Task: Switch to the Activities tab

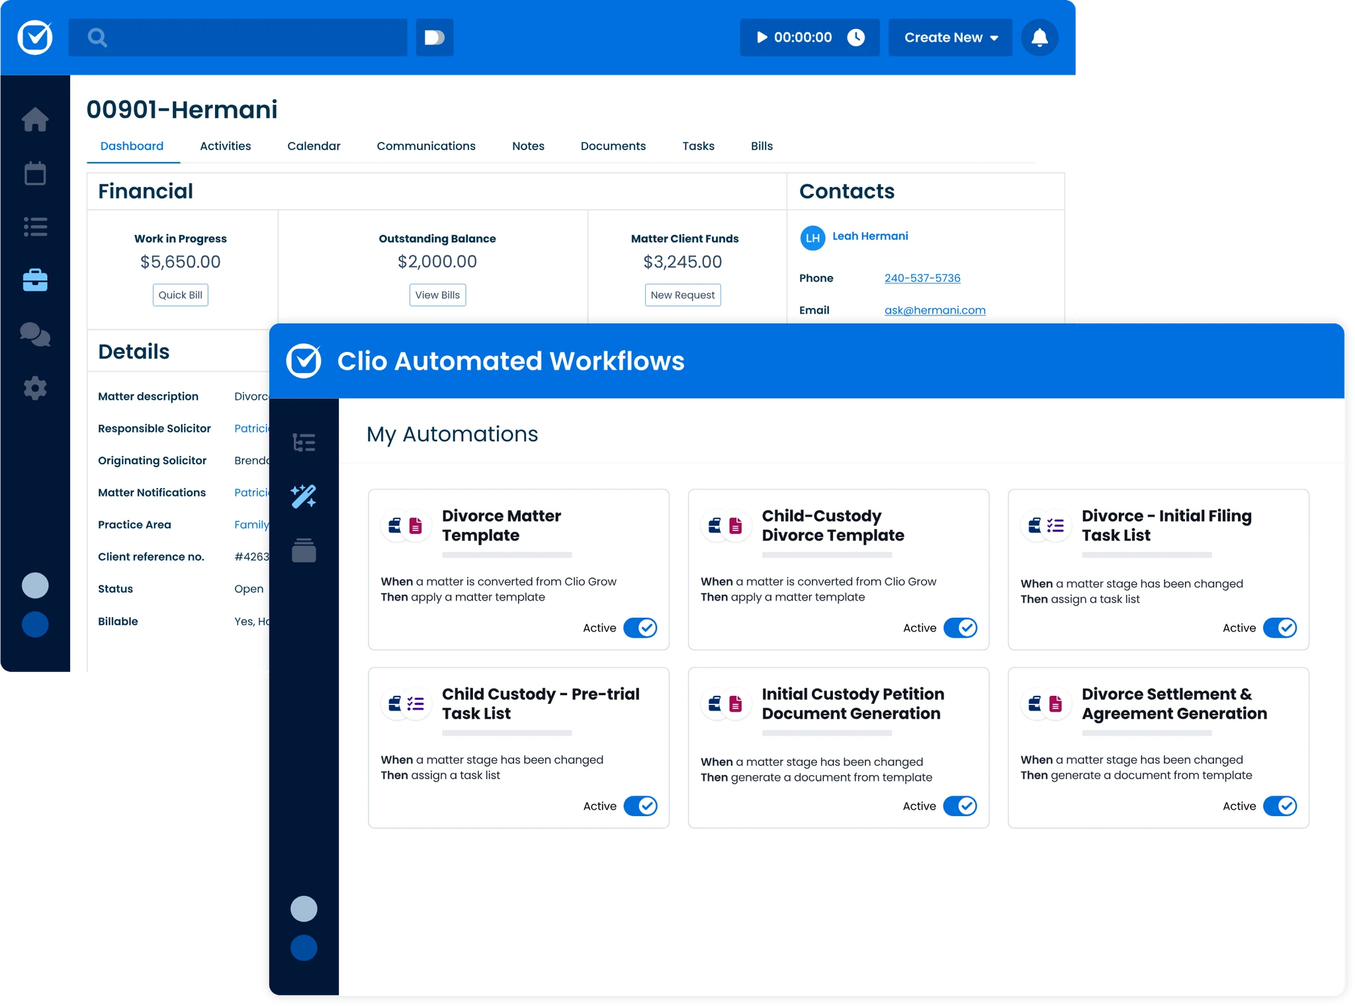Action: (225, 146)
